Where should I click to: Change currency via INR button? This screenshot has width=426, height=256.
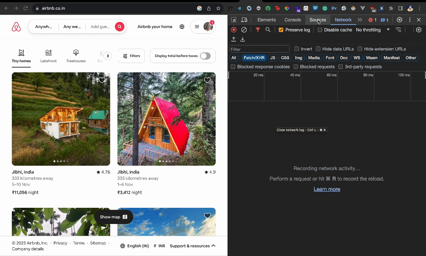point(159,246)
